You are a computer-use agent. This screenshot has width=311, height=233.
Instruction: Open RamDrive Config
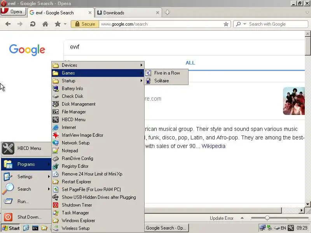pyautogui.click(x=98, y=158)
